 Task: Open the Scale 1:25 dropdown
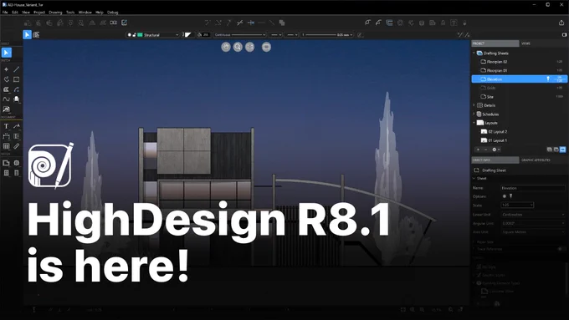click(x=517, y=205)
